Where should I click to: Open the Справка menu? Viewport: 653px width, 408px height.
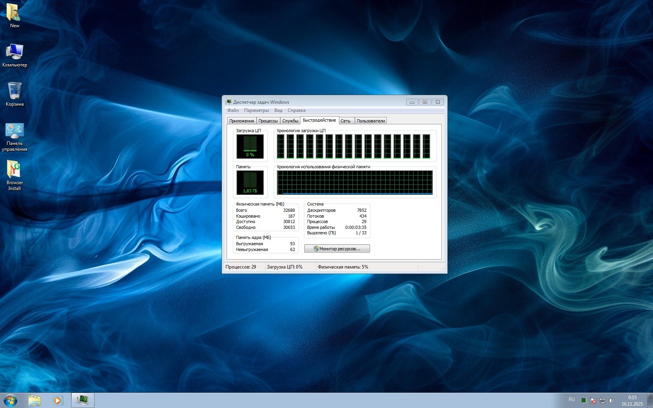point(296,110)
